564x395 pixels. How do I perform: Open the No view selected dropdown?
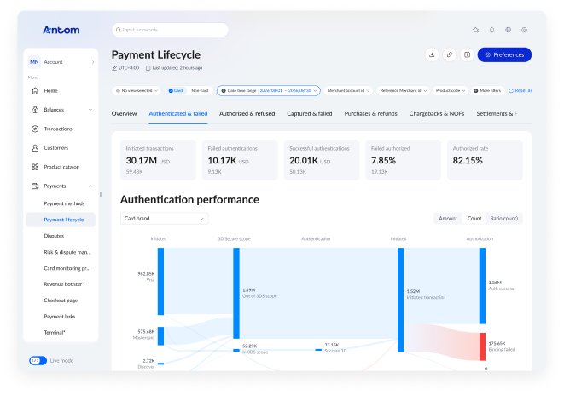(137, 91)
